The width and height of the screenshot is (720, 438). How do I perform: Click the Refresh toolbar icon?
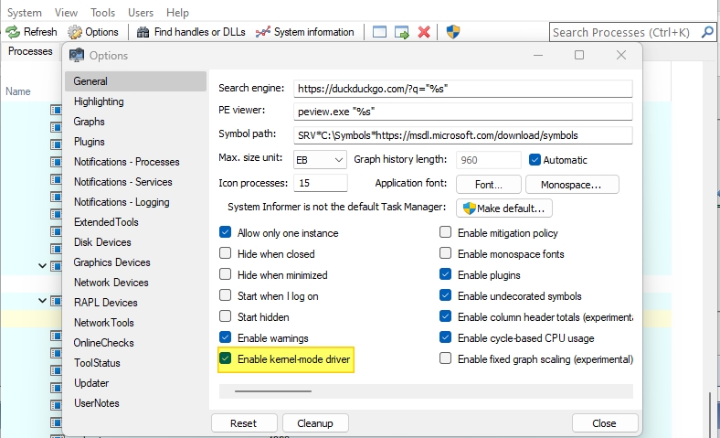[x=13, y=32]
